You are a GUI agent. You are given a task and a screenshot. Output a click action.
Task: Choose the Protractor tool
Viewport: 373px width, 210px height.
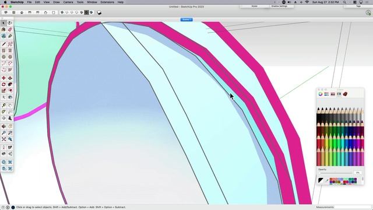tap(3, 111)
